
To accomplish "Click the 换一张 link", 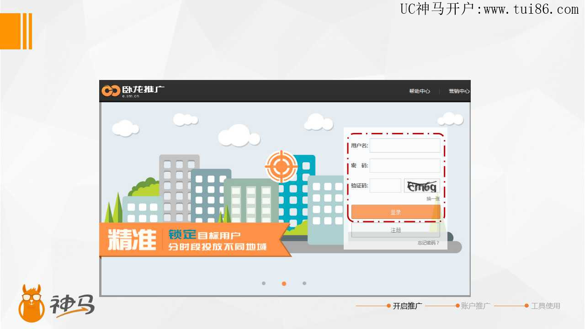I will 433,199.
